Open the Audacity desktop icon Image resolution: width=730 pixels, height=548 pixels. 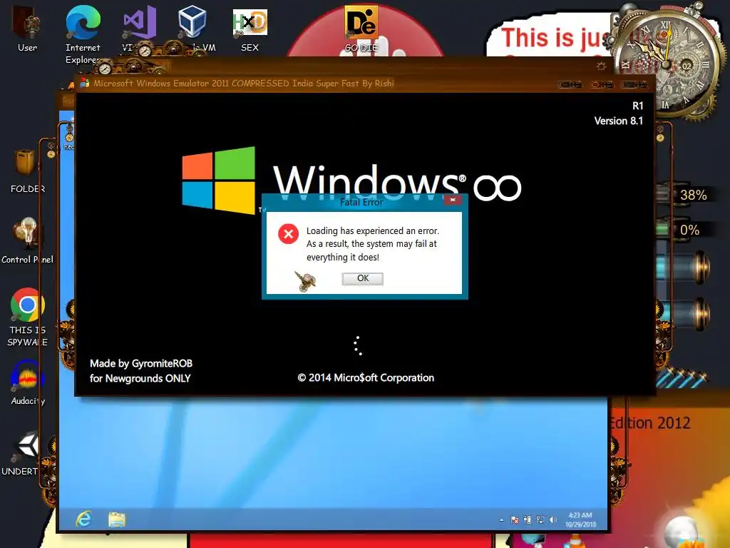(x=28, y=382)
